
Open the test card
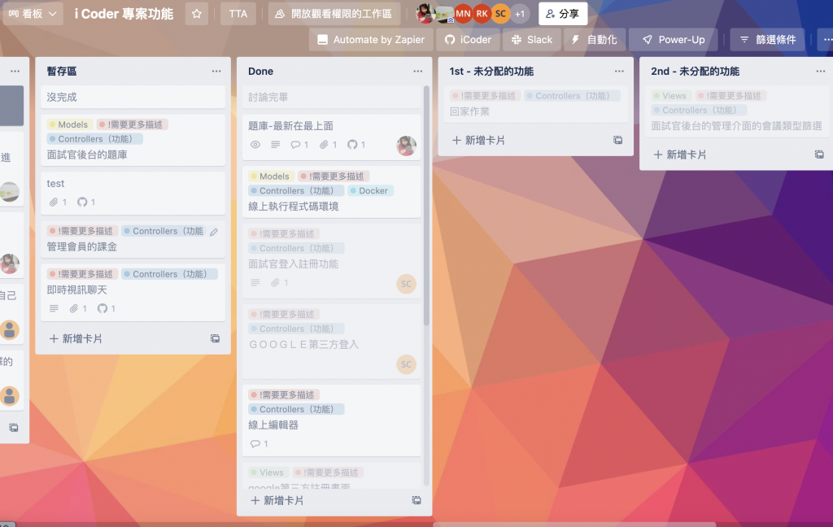(133, 192)
